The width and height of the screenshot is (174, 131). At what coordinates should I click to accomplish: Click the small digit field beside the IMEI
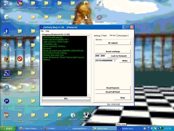click(116, 61)
